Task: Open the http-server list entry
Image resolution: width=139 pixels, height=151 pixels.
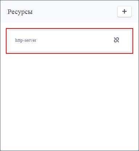Action: tap(69, 41)
